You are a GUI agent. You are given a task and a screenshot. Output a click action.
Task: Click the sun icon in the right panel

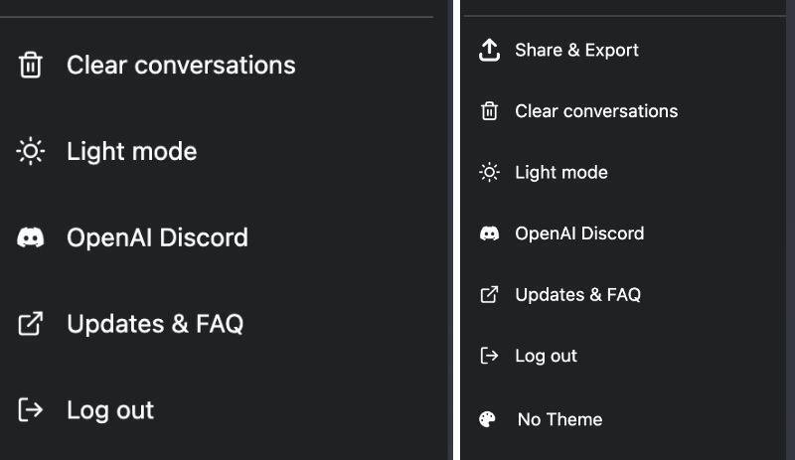click(488, 173)
